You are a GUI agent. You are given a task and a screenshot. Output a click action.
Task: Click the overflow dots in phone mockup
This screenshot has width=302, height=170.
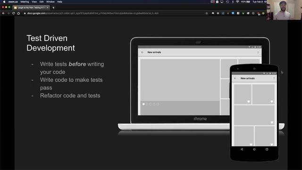pos(274,78)
